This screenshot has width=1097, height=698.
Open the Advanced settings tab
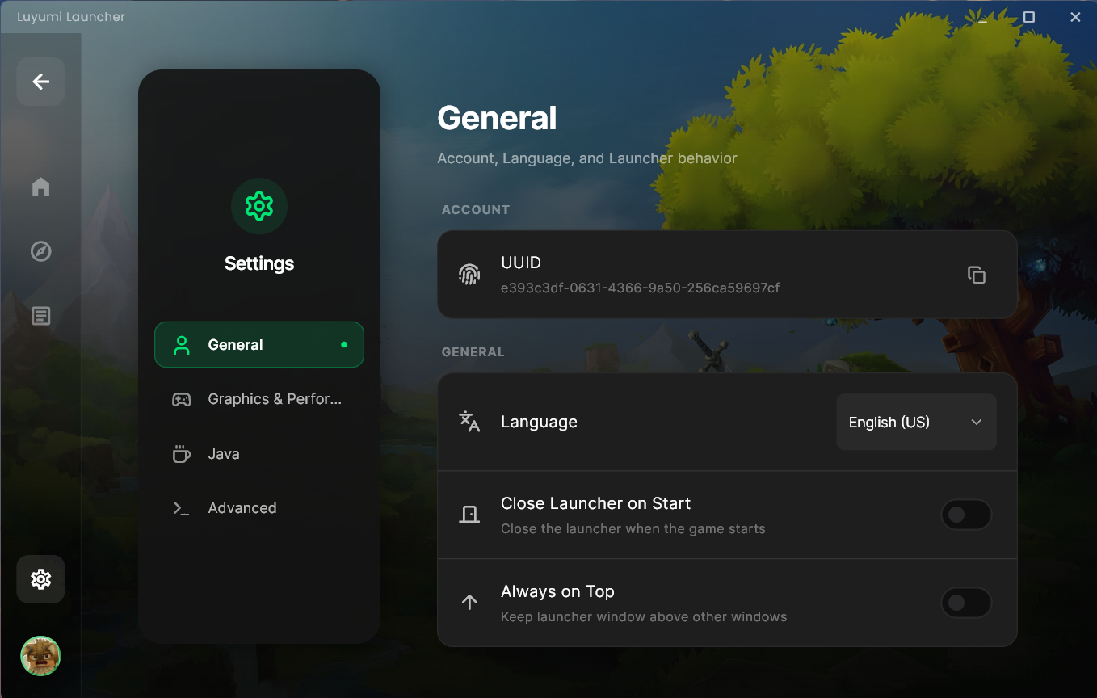point(259,508)
